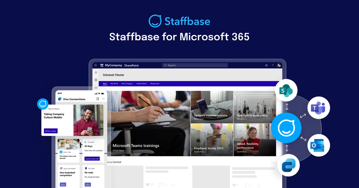Select the Start tab
Viewport: 359px width, 188px height.
[x=105, y=84]
